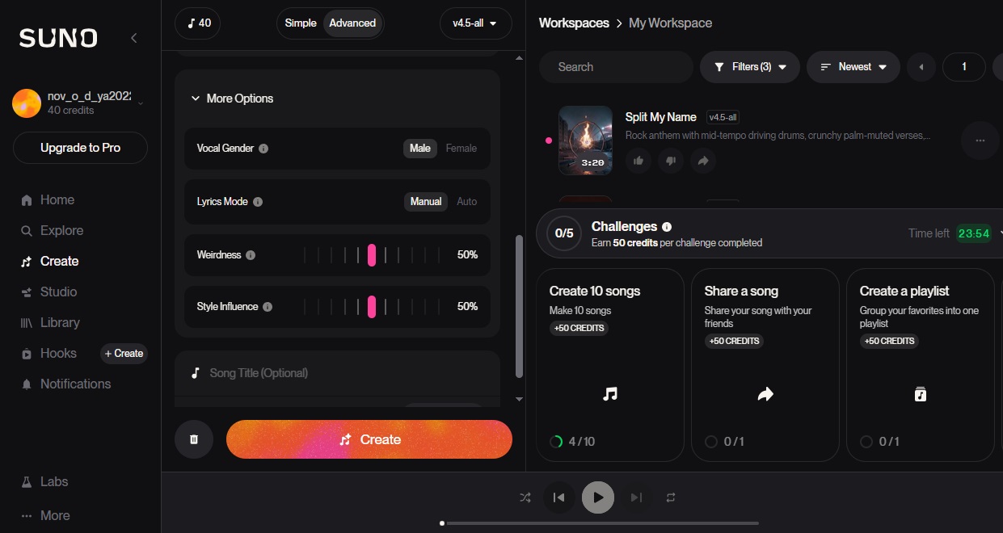Click the Style Influence slider handle

pyautogui.click(x=372, y=307)
